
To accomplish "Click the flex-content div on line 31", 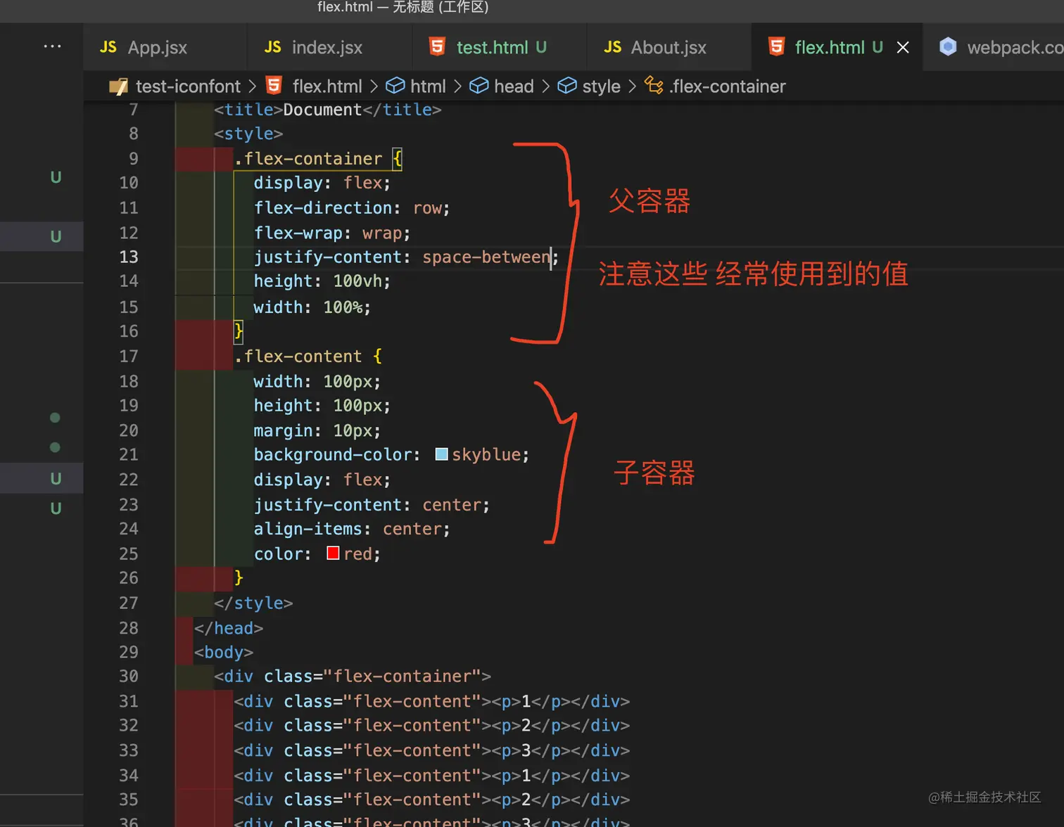I will (432, 702).
